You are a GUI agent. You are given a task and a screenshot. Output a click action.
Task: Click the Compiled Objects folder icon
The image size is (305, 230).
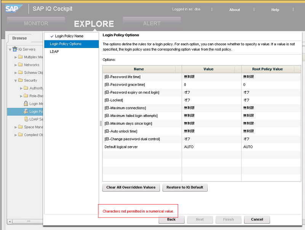[x=21, y=135]
